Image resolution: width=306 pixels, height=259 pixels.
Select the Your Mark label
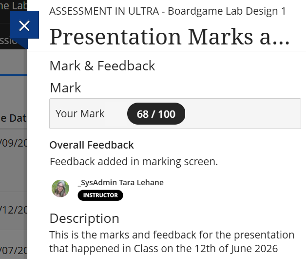coord(80,114)
